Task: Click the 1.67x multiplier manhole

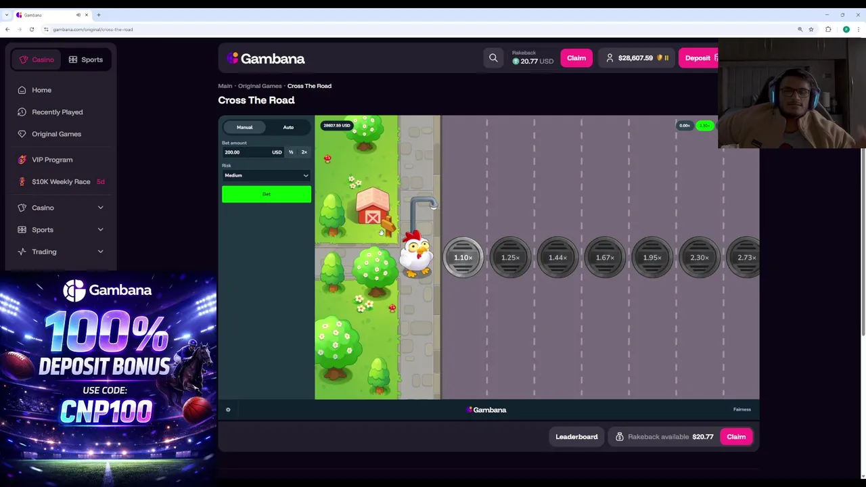Action: click(x=605, y=258)
